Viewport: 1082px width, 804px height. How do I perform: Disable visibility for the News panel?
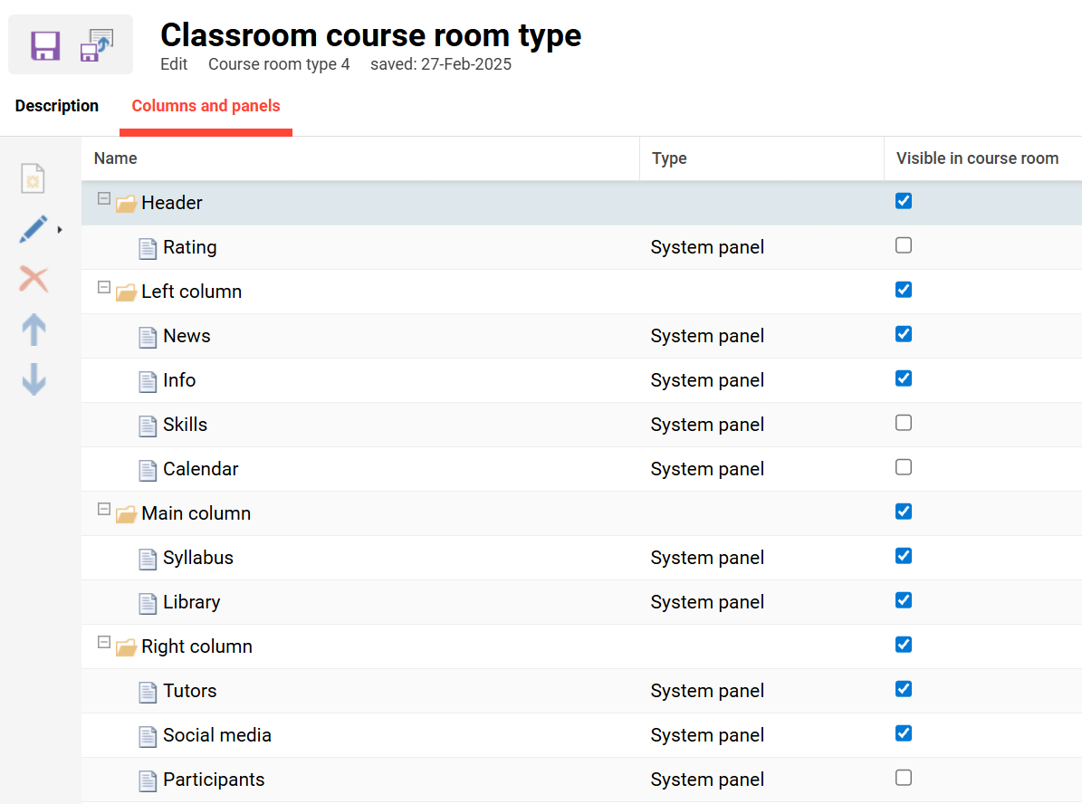point(903,333)
